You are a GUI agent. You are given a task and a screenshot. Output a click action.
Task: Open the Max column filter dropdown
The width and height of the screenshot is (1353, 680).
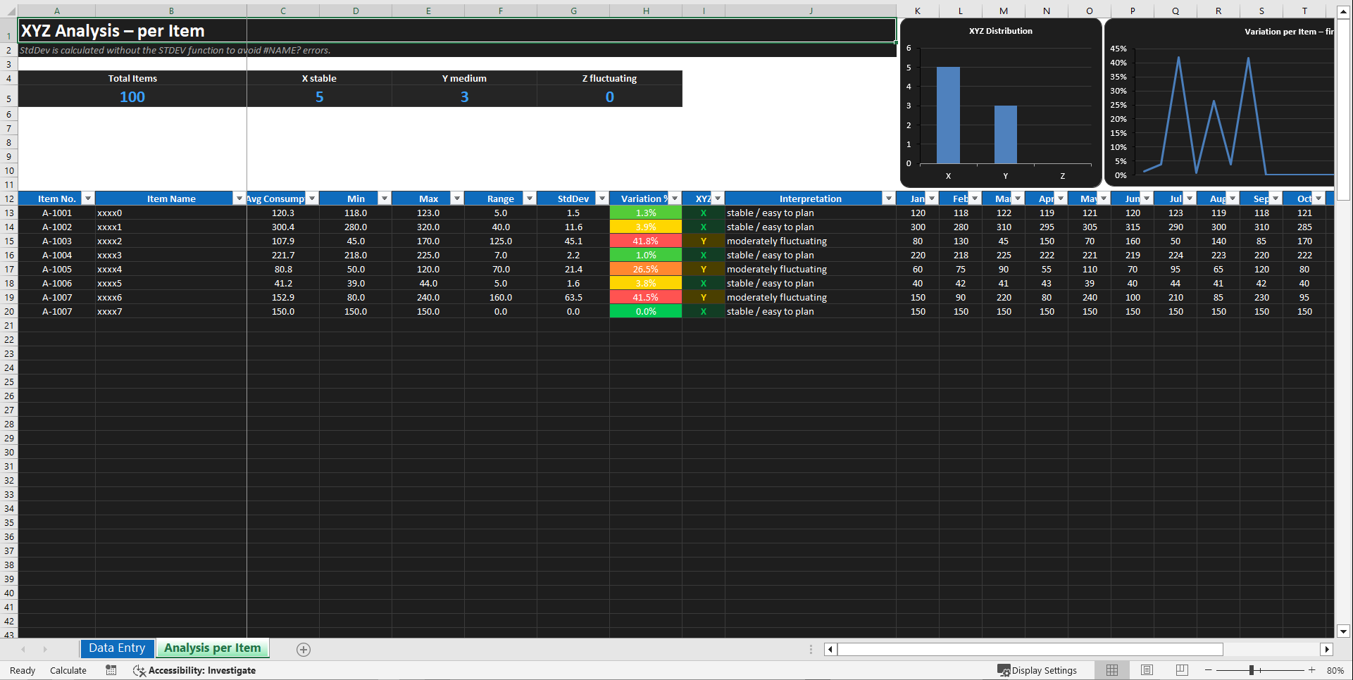457,199
